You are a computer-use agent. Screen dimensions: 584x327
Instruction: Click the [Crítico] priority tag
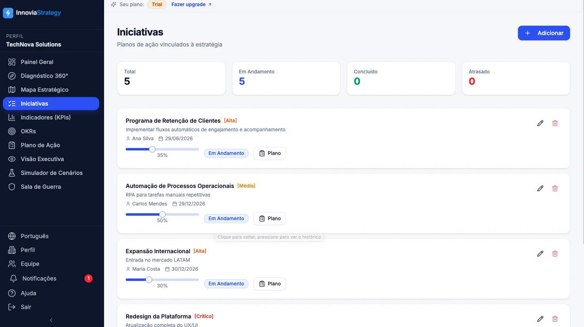pyautogui.click(x=204, y=316)
